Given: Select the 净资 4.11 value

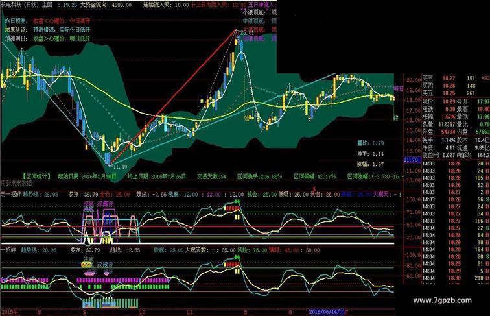Looking at the screenshot, I should pos(439,148).
